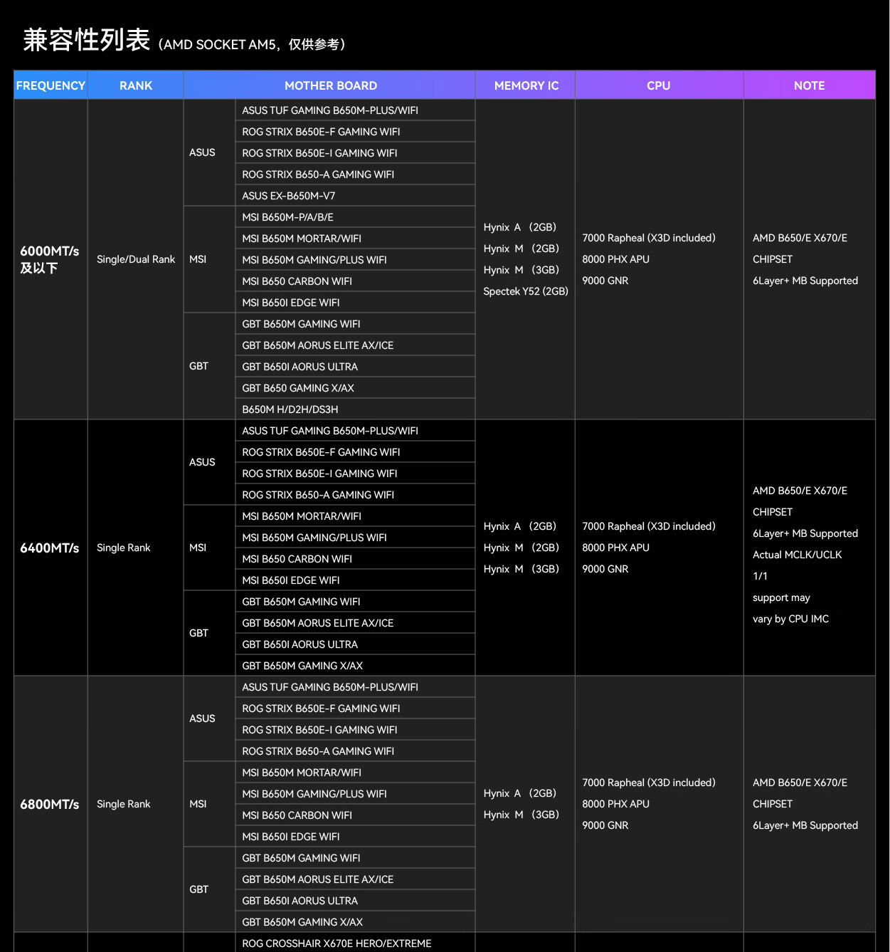
Task: Click ROG STRIX B650E-F GAMING WIFI in 6400MT/s section
Action: tap(355, 451)
